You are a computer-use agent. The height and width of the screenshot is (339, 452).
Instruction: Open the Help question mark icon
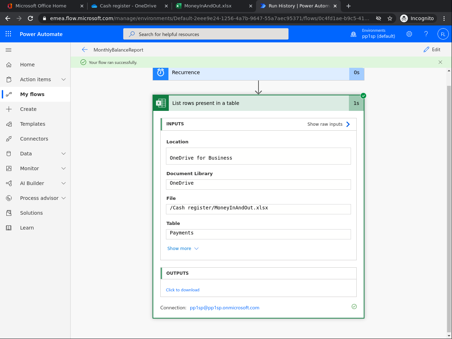(426, 34)
